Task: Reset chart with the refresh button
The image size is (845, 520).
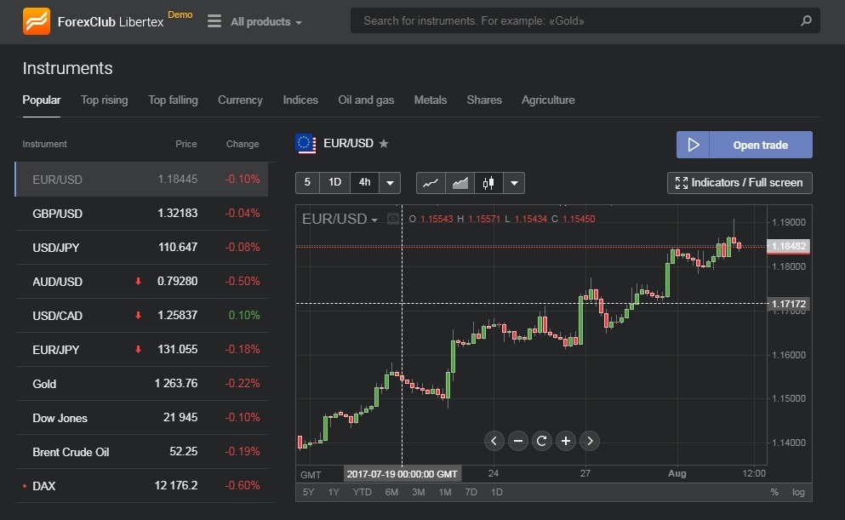Action: (x=541, y=441)
